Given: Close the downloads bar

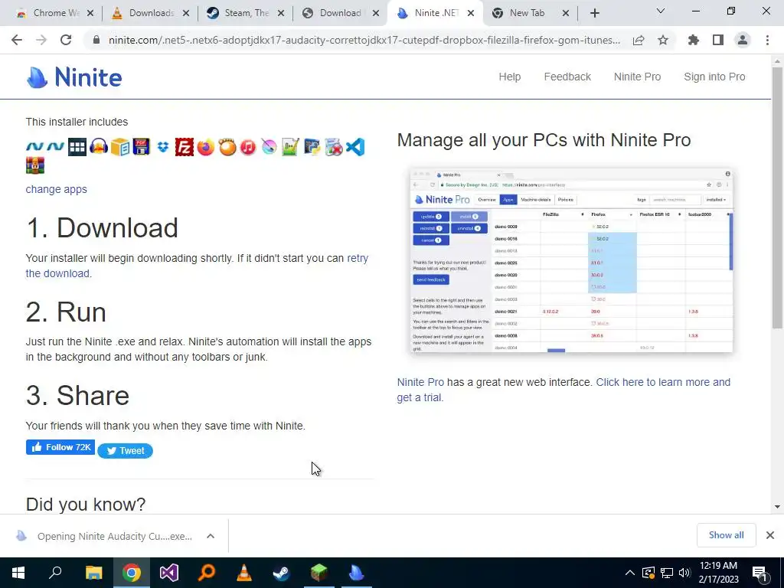Looking at the screenshot, I should coord(770,535).
